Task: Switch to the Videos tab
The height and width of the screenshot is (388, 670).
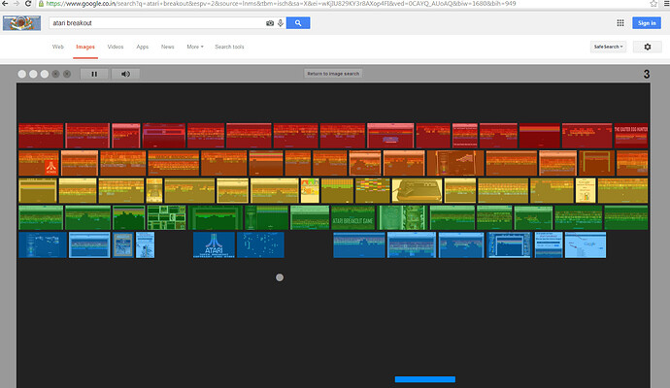Action: coord(116,47)
